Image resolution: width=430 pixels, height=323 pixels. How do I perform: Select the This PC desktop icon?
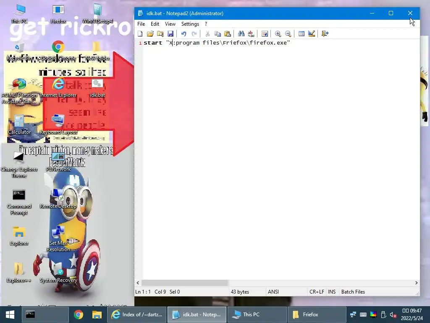tap(19, 14)
